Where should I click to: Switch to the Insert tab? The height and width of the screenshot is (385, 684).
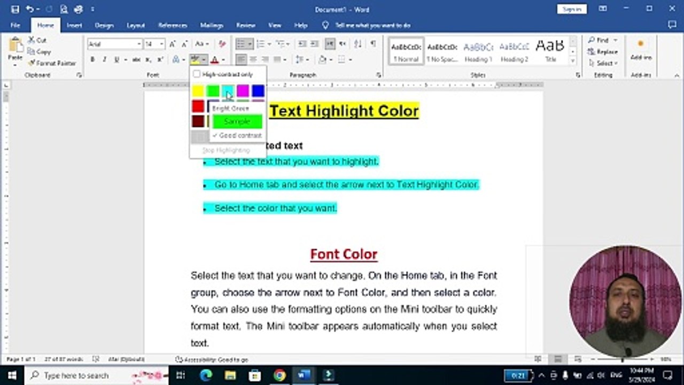coord(75,25)
